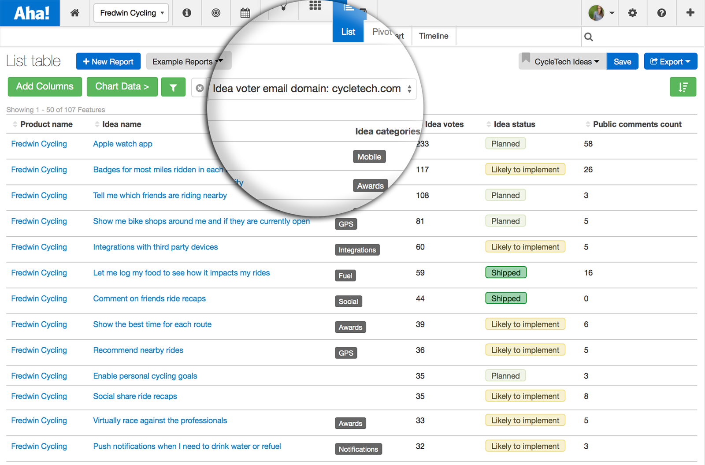Open the Apple watch app idea link
Image resolution: width=705 pixels, height=465 pixels.
tap(122, 144)
